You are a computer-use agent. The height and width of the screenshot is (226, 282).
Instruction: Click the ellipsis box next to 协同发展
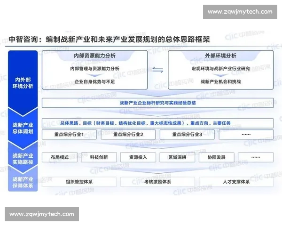(256, 157)
